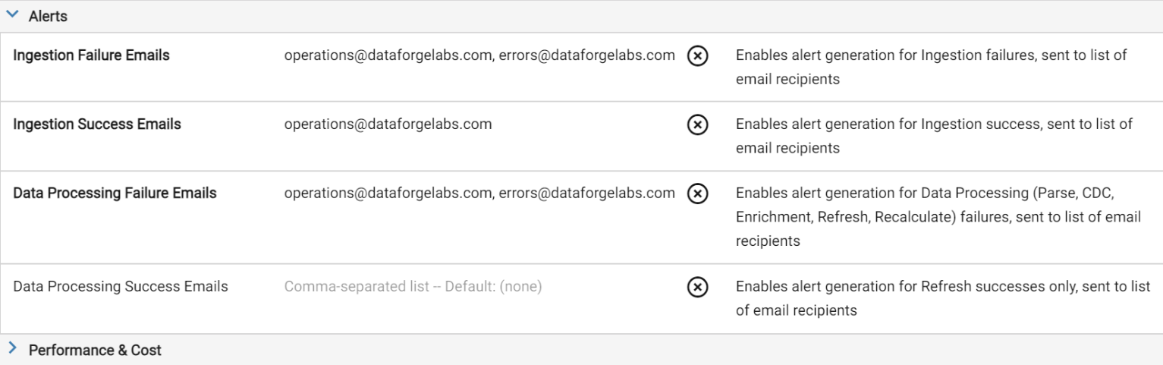Click the Refresh successes only description text

938,298
